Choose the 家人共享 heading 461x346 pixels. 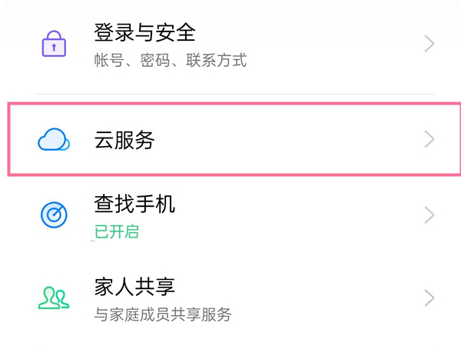pyautogui.click(x=134, y=287)
